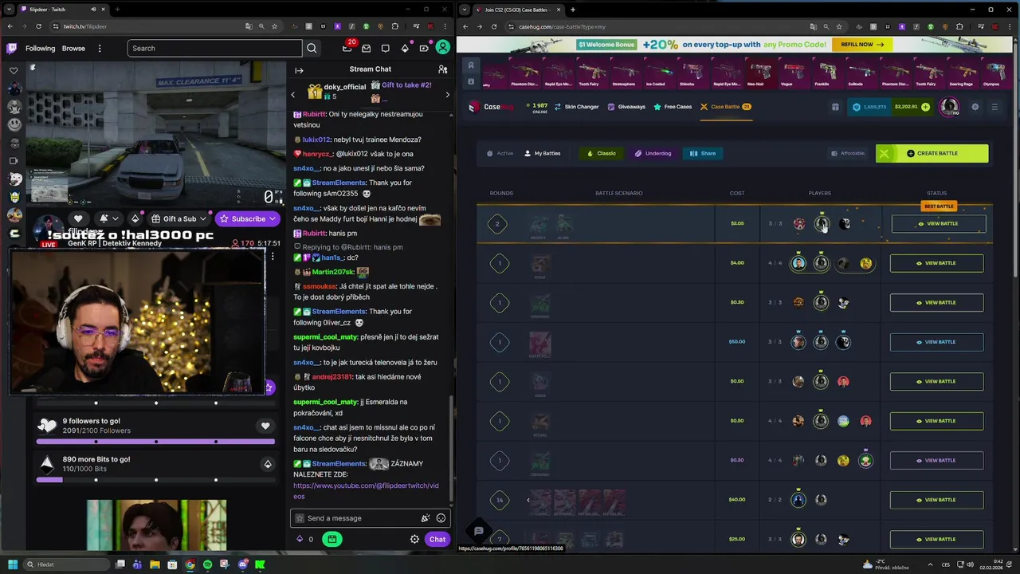Image resolution: width=1020 pixels, height=574 pixels.
Task: Open the Twitch home logo
Action: [12, 48]
